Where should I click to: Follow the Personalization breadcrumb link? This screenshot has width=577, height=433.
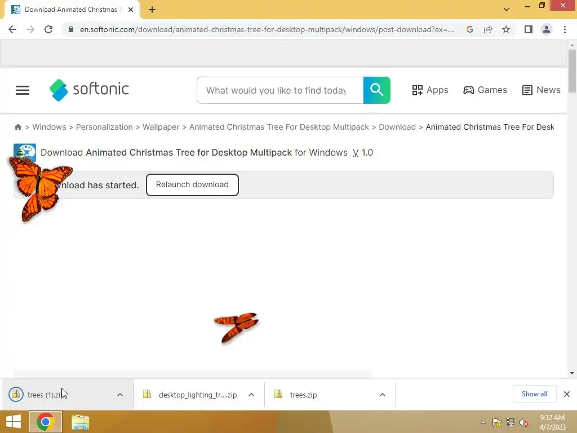[x=104, y=127]
